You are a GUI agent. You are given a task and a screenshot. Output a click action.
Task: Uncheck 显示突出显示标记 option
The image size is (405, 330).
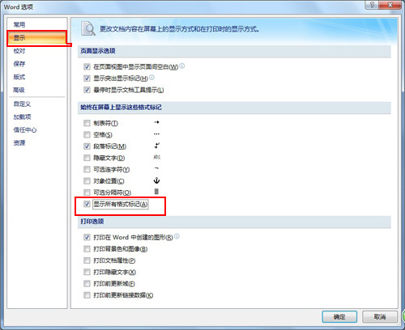click(87, 78)
